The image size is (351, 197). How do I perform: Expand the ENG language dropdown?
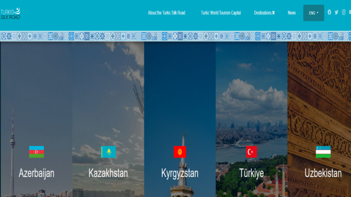(x=314, y=13)
